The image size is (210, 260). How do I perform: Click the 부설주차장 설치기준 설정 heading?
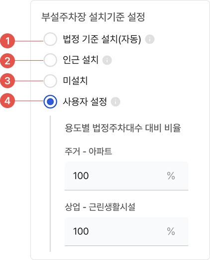coord(93,17)
